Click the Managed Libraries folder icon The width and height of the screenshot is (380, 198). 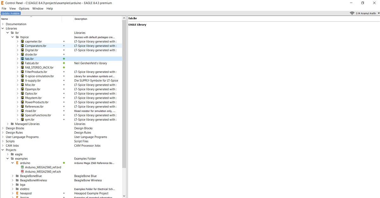coord(12,124)
